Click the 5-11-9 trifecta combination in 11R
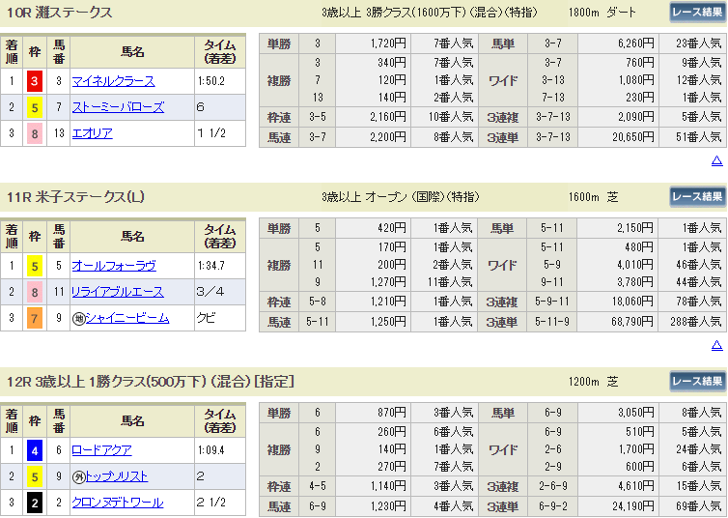This screenshot has width=728, height=518. pyautogui.click(x=552, y=322)
